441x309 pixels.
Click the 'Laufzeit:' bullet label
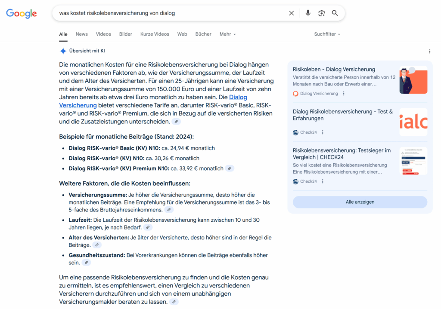(x=80, y=220)
